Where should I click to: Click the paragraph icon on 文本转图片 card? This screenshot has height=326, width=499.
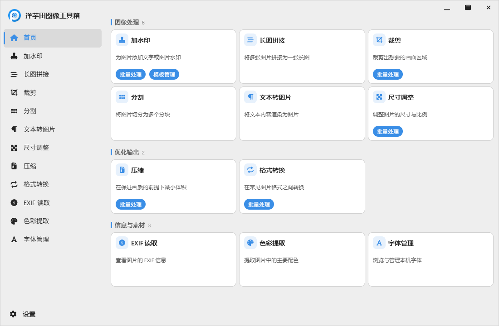click(x=250, y=97)
